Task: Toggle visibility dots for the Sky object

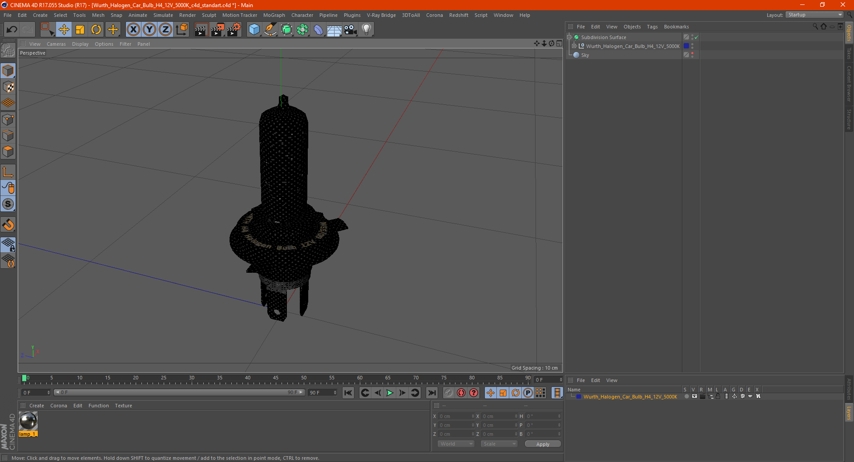Action: click(692, 55)
